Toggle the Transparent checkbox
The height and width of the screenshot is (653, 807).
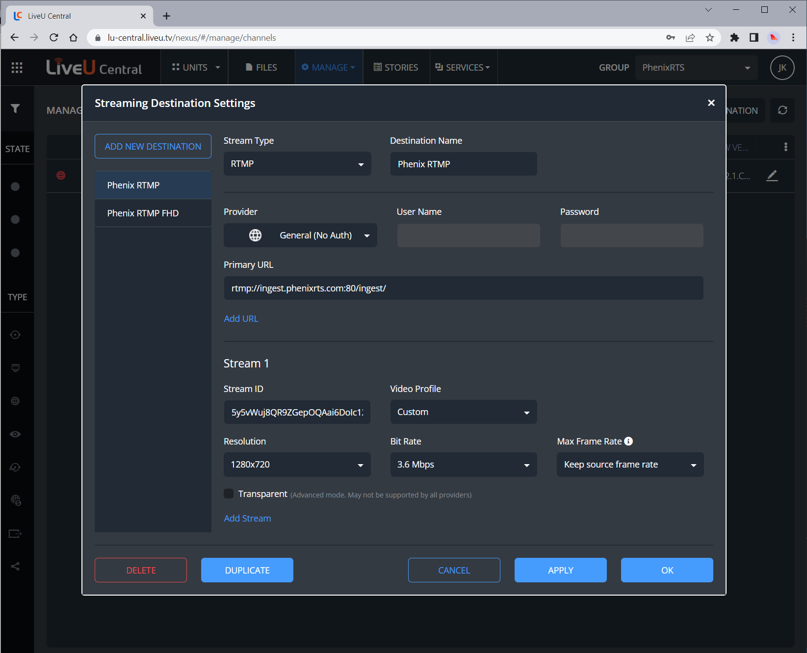click(x=229, y=494)
